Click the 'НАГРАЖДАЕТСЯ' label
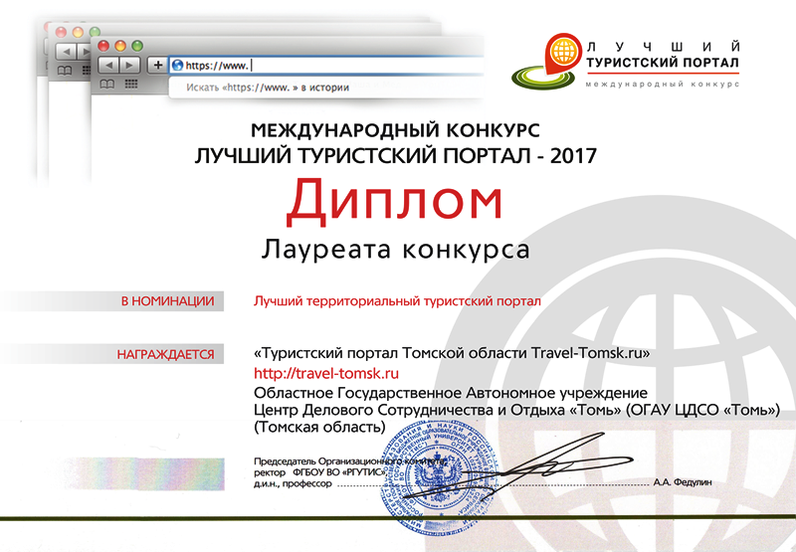This screenshot has height=552, width=796. pos(165,355)
